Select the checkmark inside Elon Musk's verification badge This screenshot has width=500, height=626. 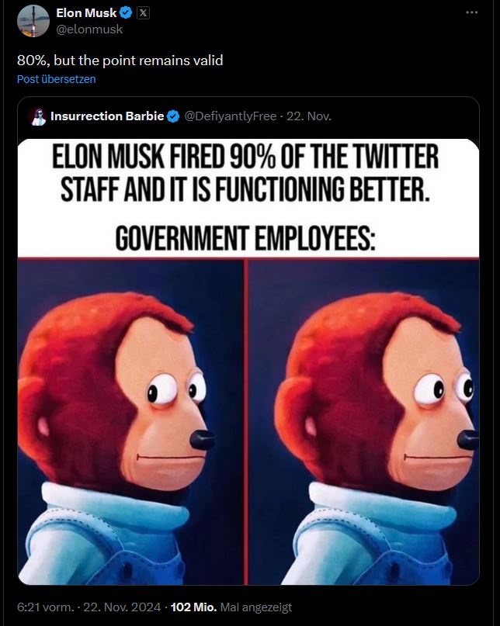click(124, 12)
